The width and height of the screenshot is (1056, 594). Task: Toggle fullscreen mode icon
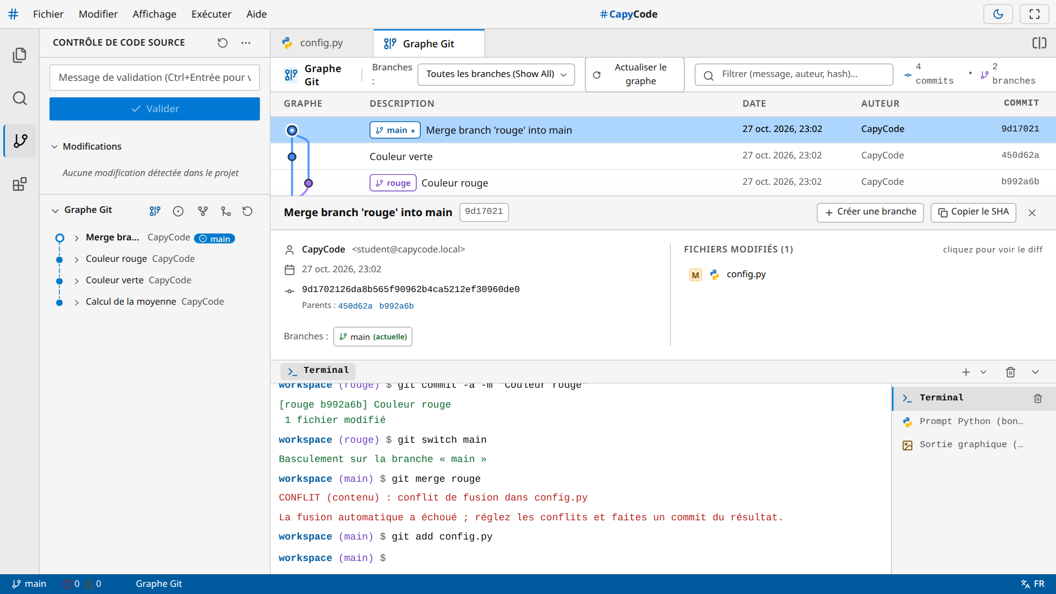click(1034, 14)
